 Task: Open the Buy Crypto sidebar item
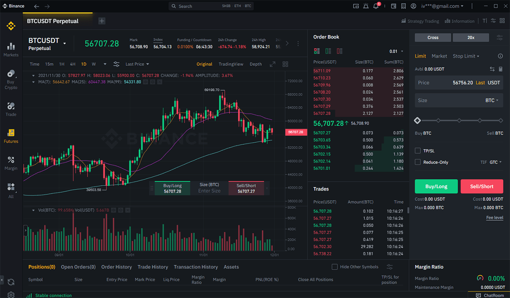[11, 79]
